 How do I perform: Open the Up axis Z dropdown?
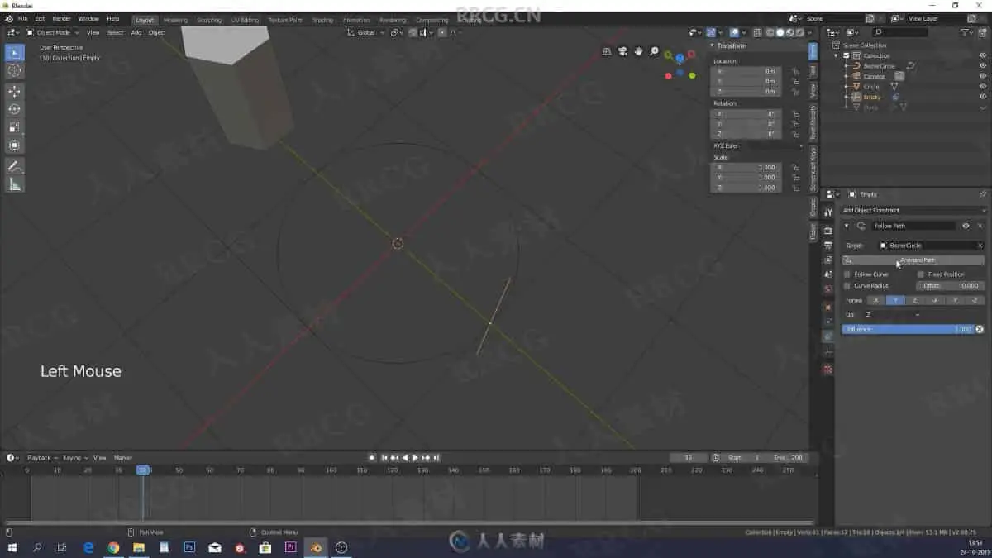(893, 315)
